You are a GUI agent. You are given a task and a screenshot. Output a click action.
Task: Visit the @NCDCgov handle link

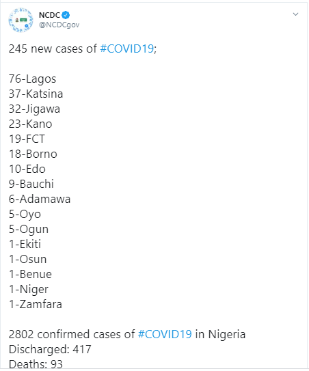59,25
